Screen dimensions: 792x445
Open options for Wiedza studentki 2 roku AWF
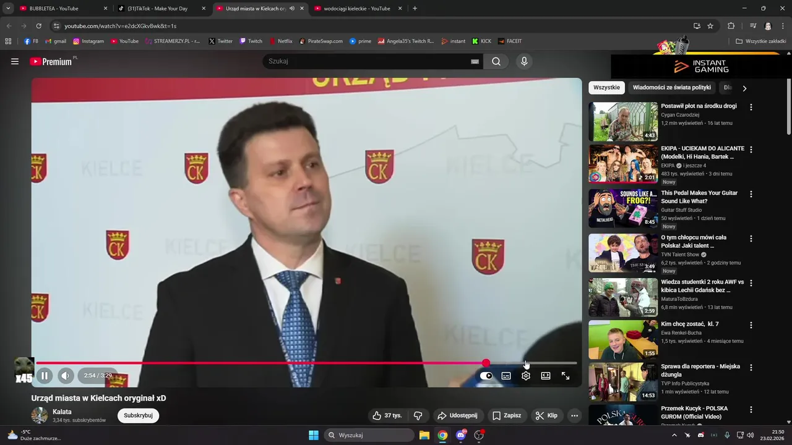pos(751,283)
